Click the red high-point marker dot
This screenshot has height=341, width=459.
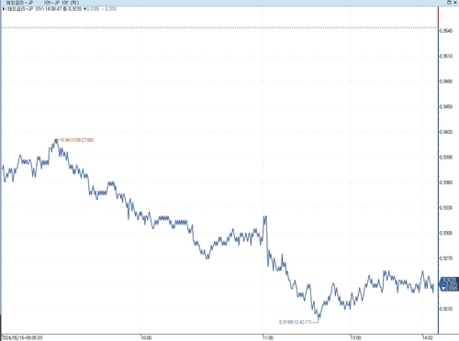tap(56, 140)
